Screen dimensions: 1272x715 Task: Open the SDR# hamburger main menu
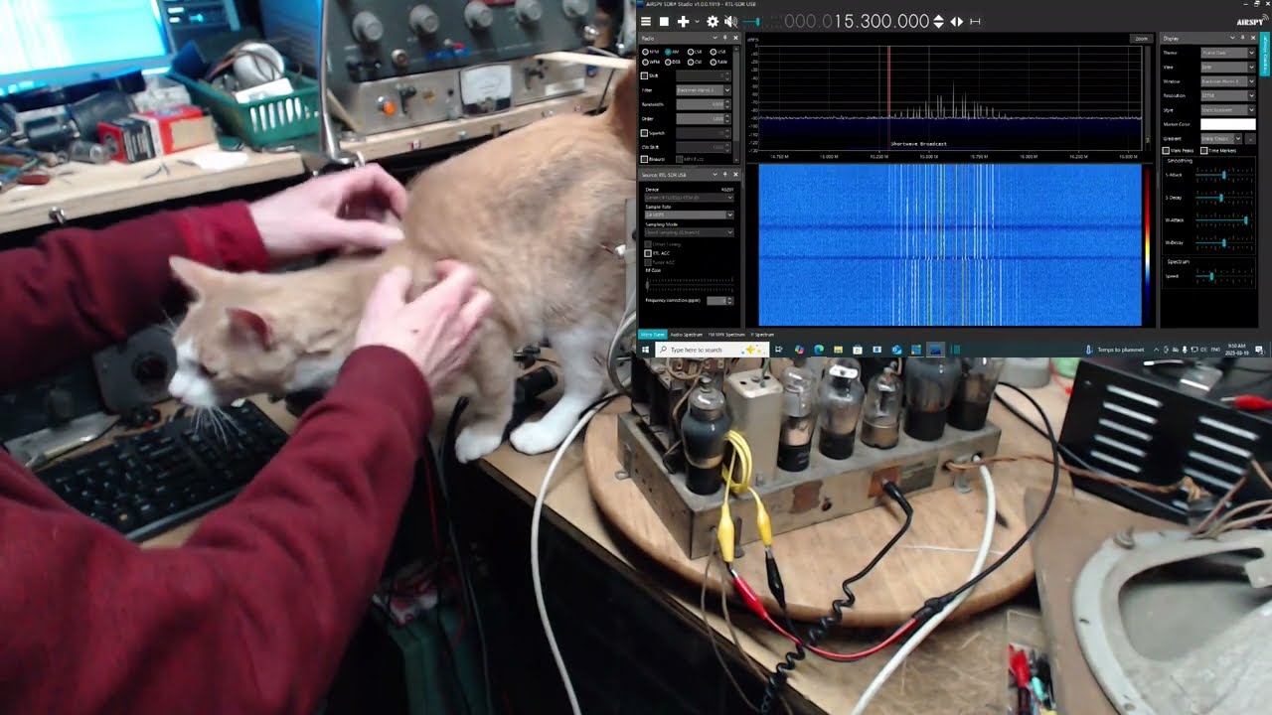645,21
